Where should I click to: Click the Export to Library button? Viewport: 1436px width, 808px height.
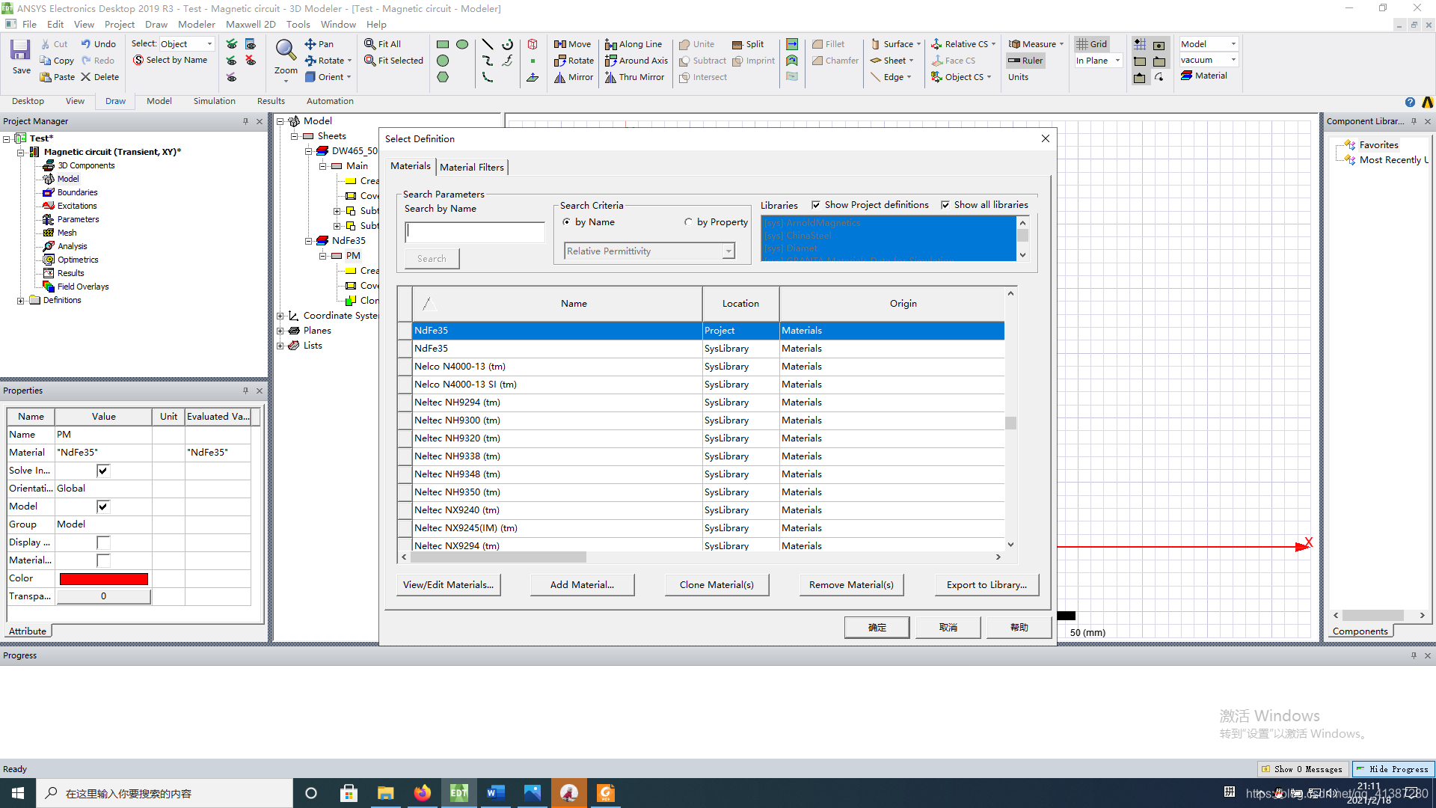987,585
